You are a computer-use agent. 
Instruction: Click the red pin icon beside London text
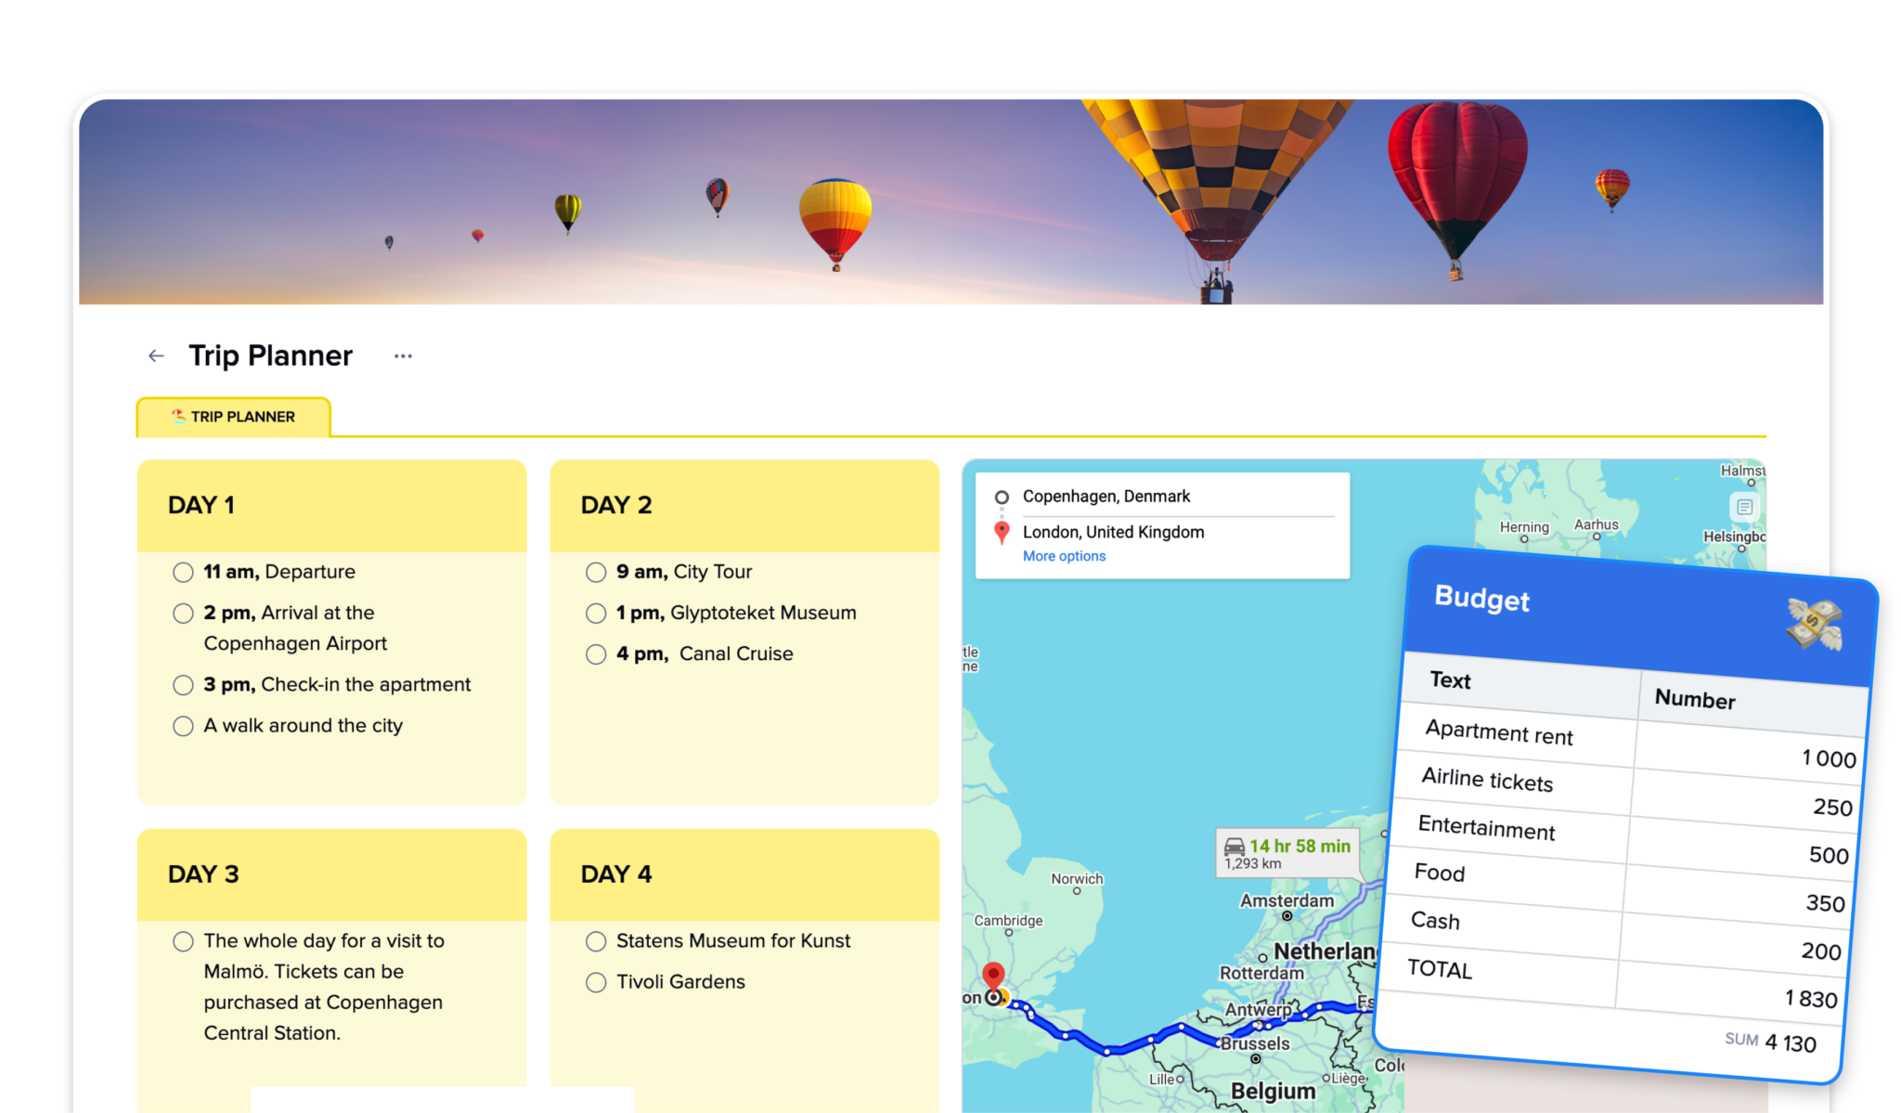pyautogui.click(x=1002, y=532)
